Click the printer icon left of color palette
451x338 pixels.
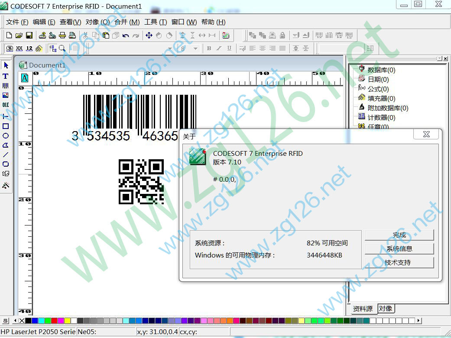[6, 320]
